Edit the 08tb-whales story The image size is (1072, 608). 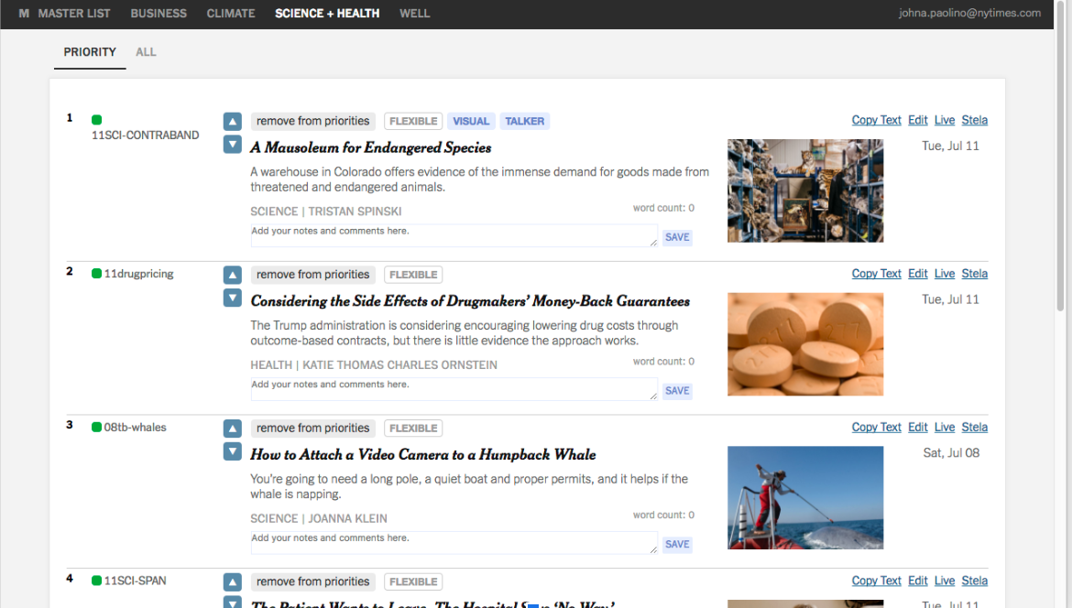pyautogui.click(x=917, y=428)
